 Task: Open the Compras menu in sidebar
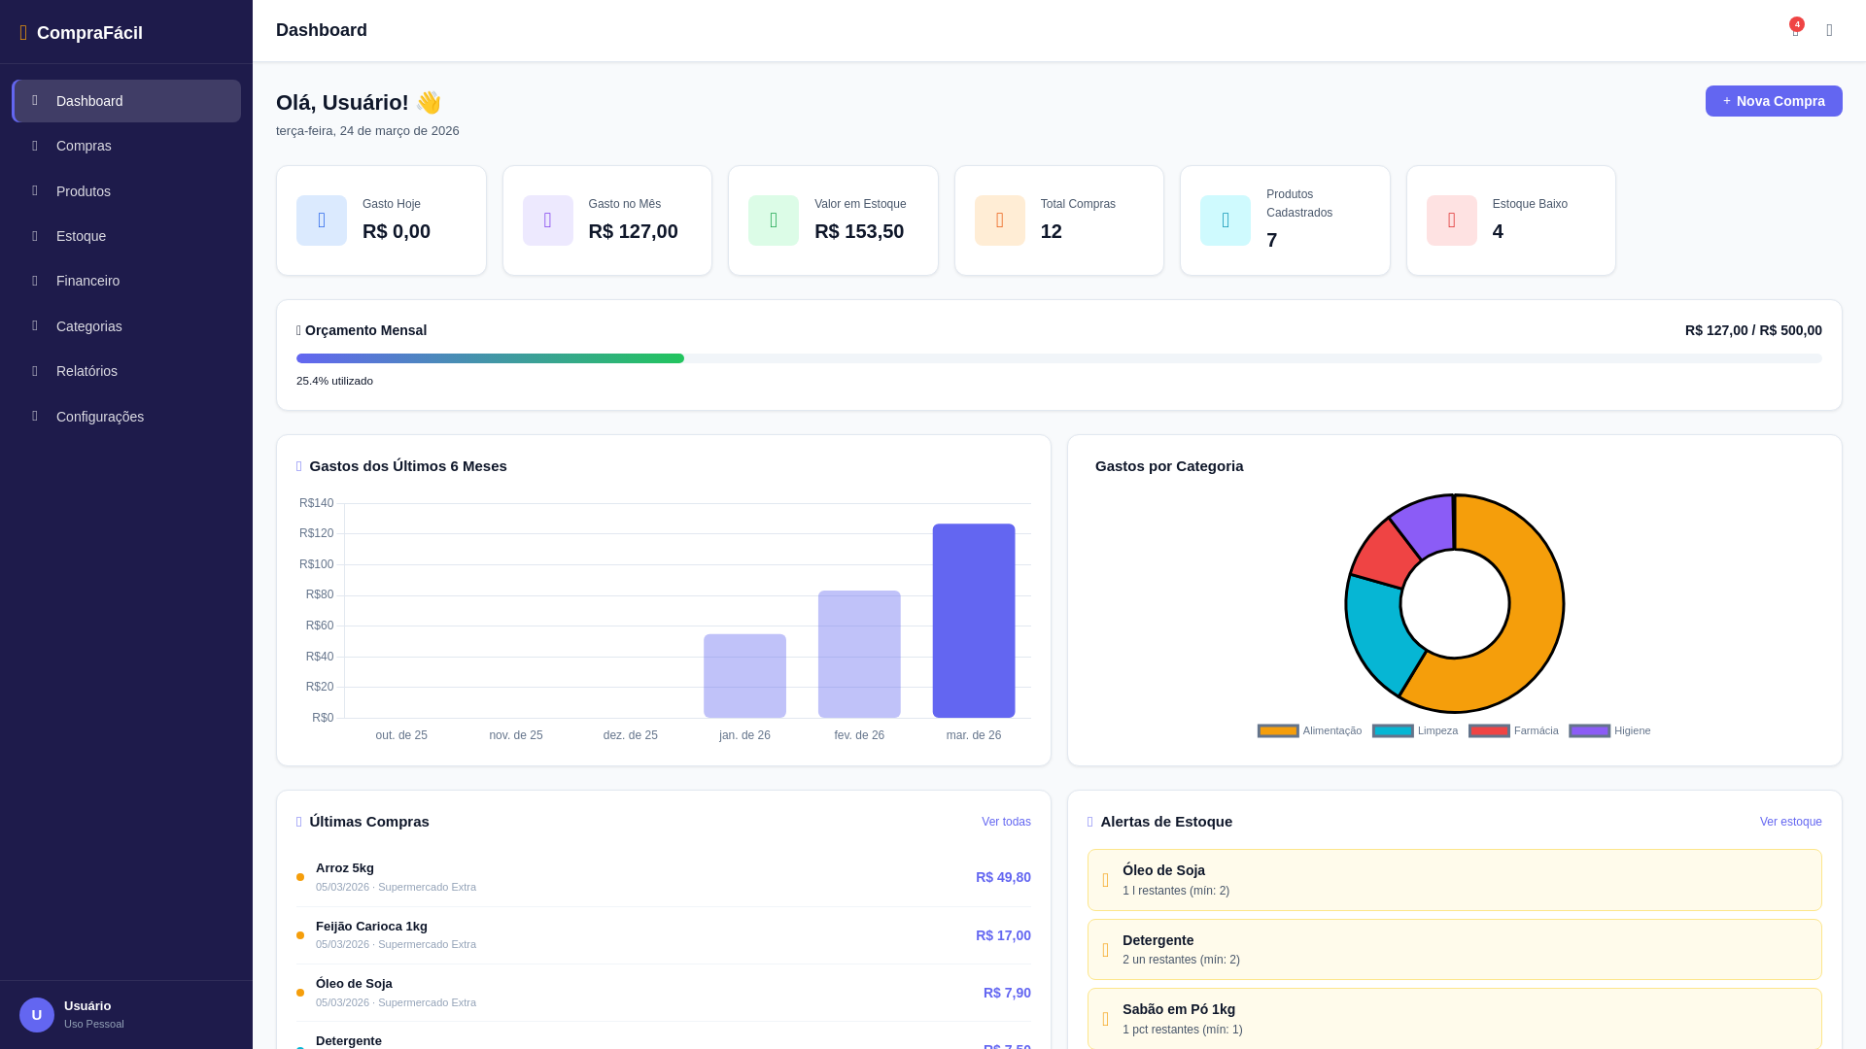click(84, 147)
